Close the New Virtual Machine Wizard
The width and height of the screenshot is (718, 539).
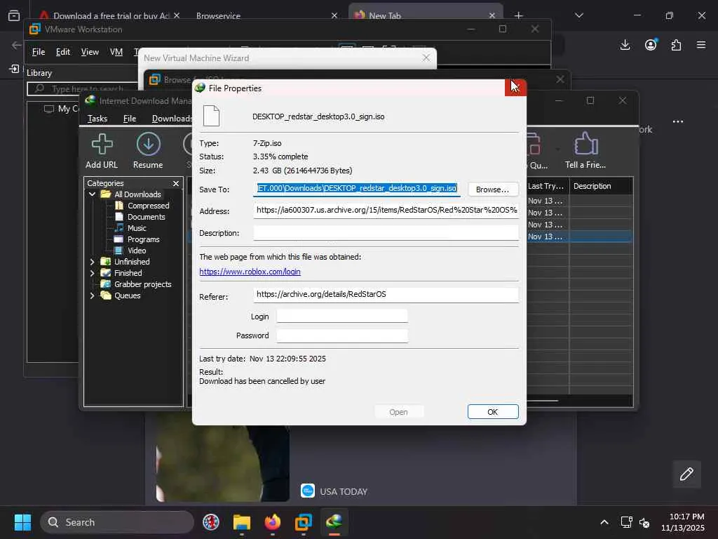tap(426, 58)
